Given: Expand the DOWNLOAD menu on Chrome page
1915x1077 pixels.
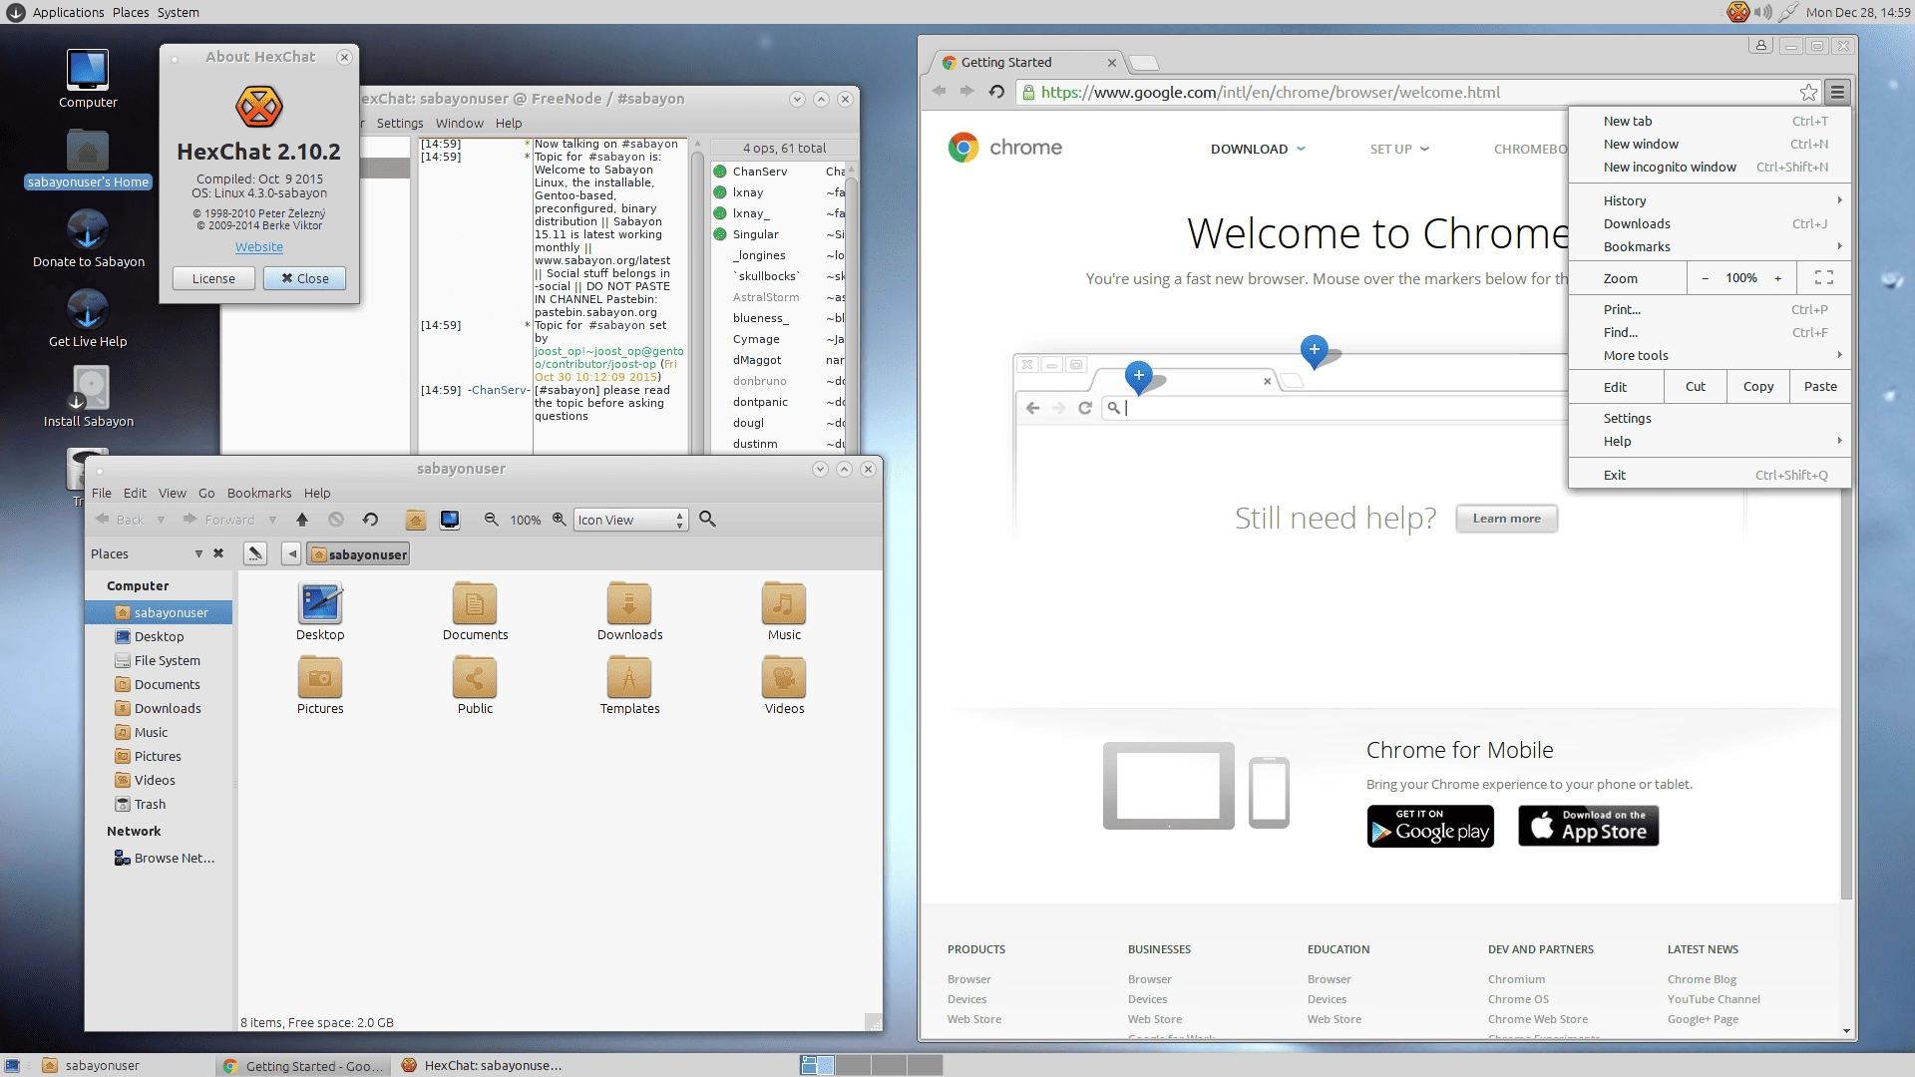Looking at the screenshot, I should pos(1258,149).
